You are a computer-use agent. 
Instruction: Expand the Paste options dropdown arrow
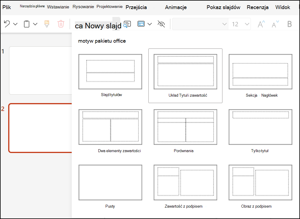(x=35, y=24)
